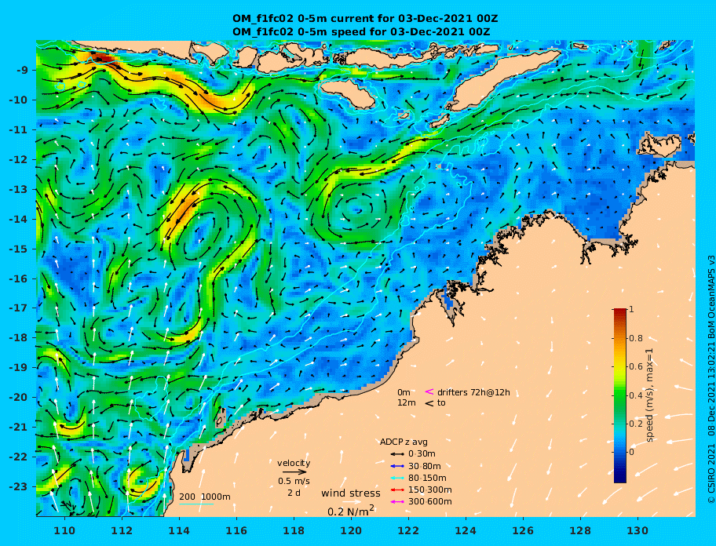Click longitude label 114 on the axis
The image size is (716, 546).
pos(180,530)
